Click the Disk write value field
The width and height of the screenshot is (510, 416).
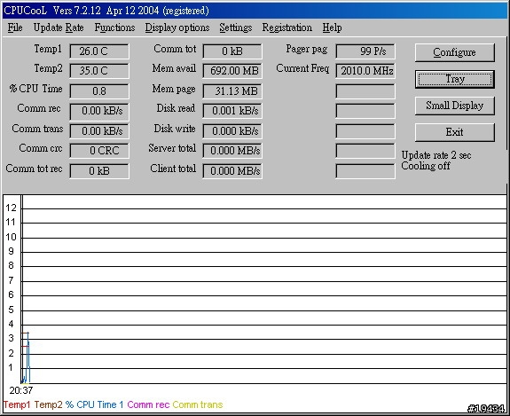232,131
